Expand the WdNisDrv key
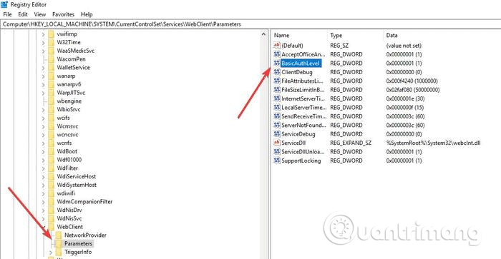The height and width of the screenshot is (259, 501). 43,210
